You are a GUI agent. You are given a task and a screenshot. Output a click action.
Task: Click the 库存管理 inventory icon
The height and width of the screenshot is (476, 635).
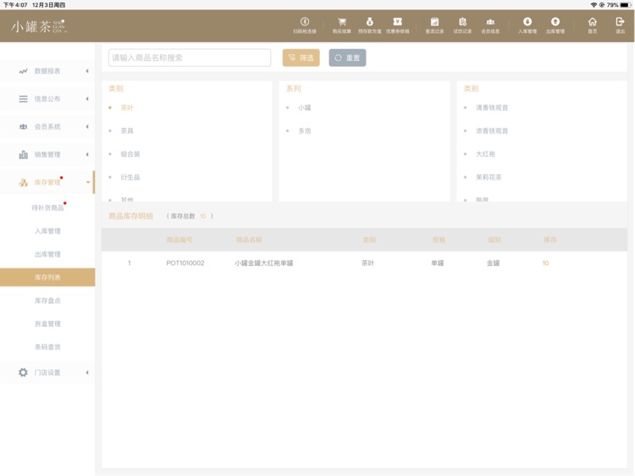23,183
